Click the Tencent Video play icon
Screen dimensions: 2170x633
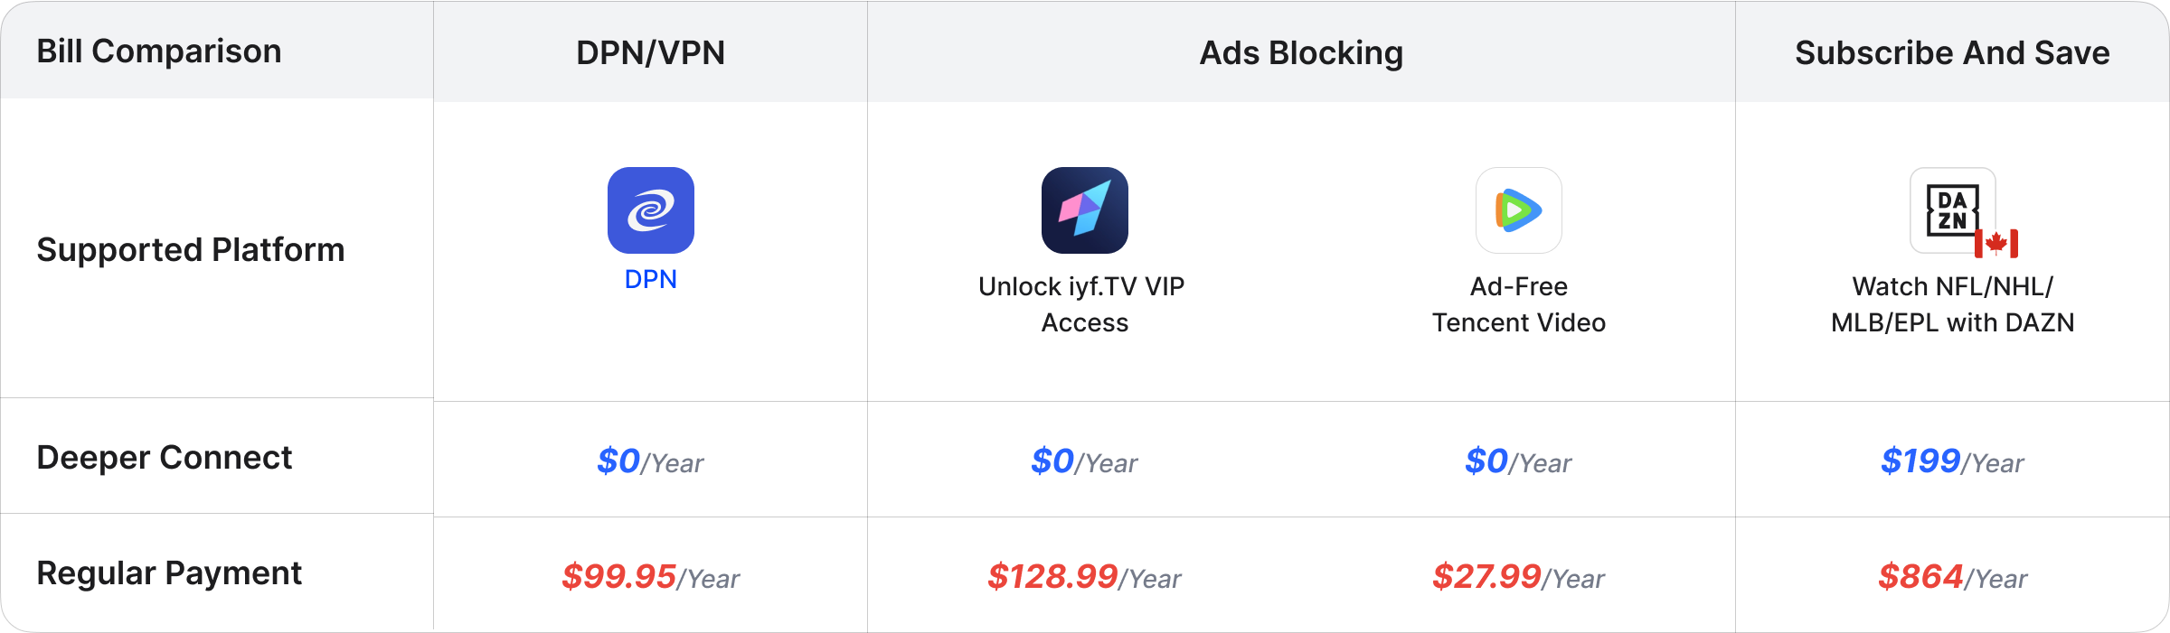coord(1519,210)
